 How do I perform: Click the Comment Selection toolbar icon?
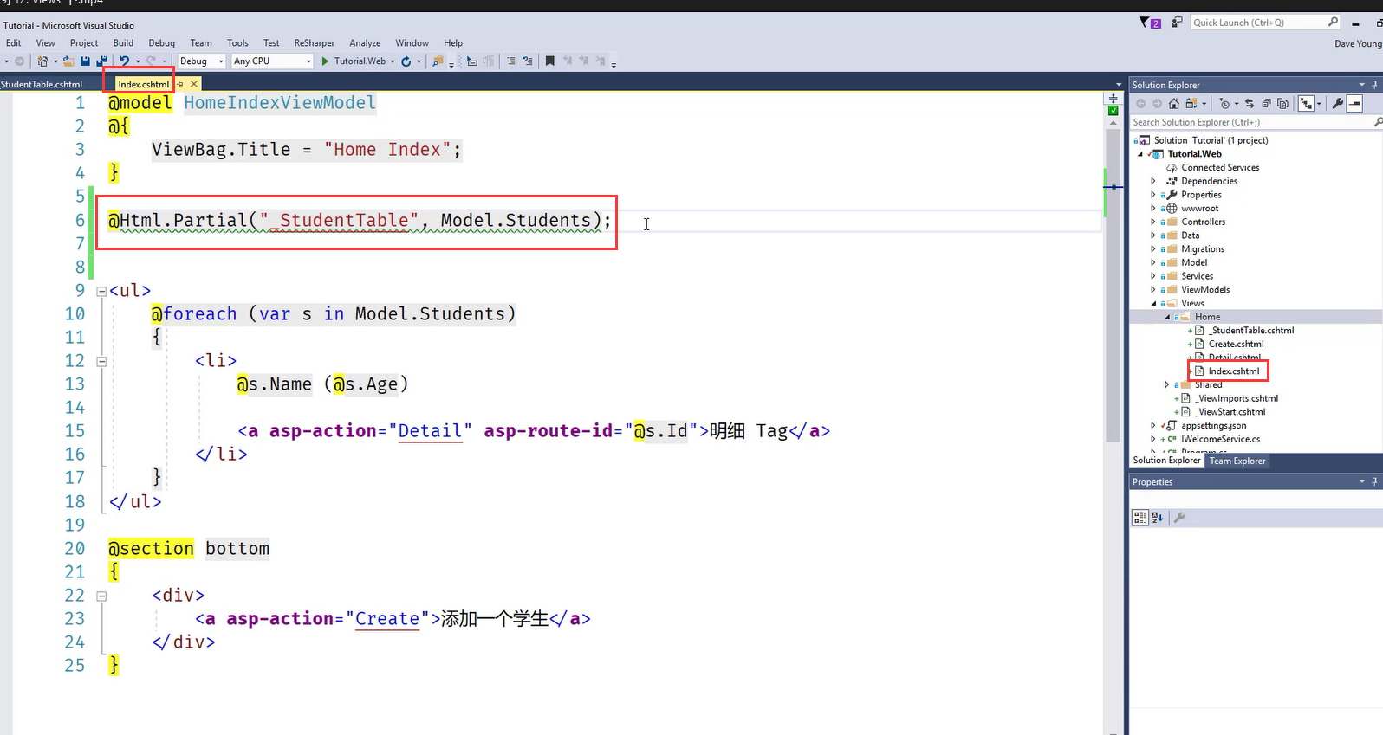511,61
